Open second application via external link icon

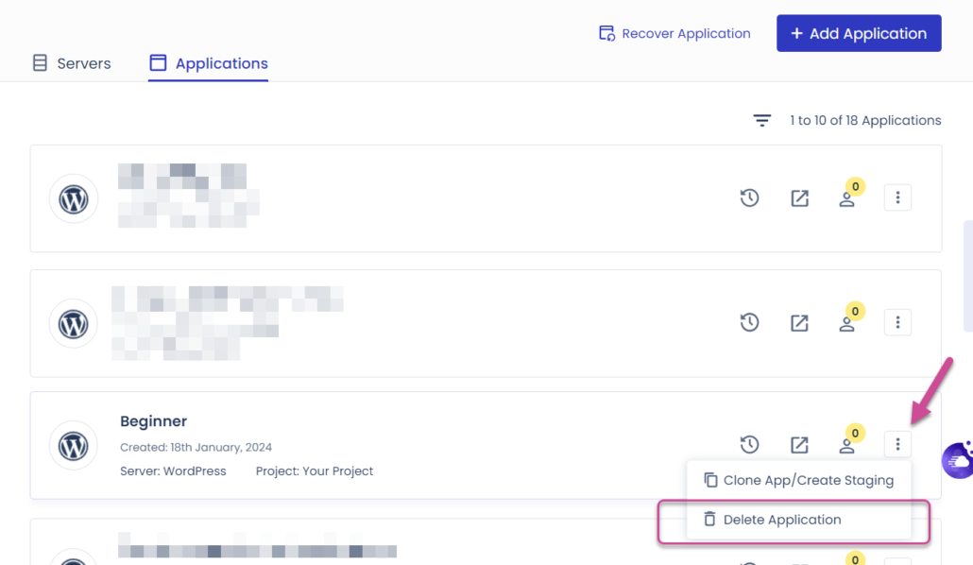pos(800,323)
